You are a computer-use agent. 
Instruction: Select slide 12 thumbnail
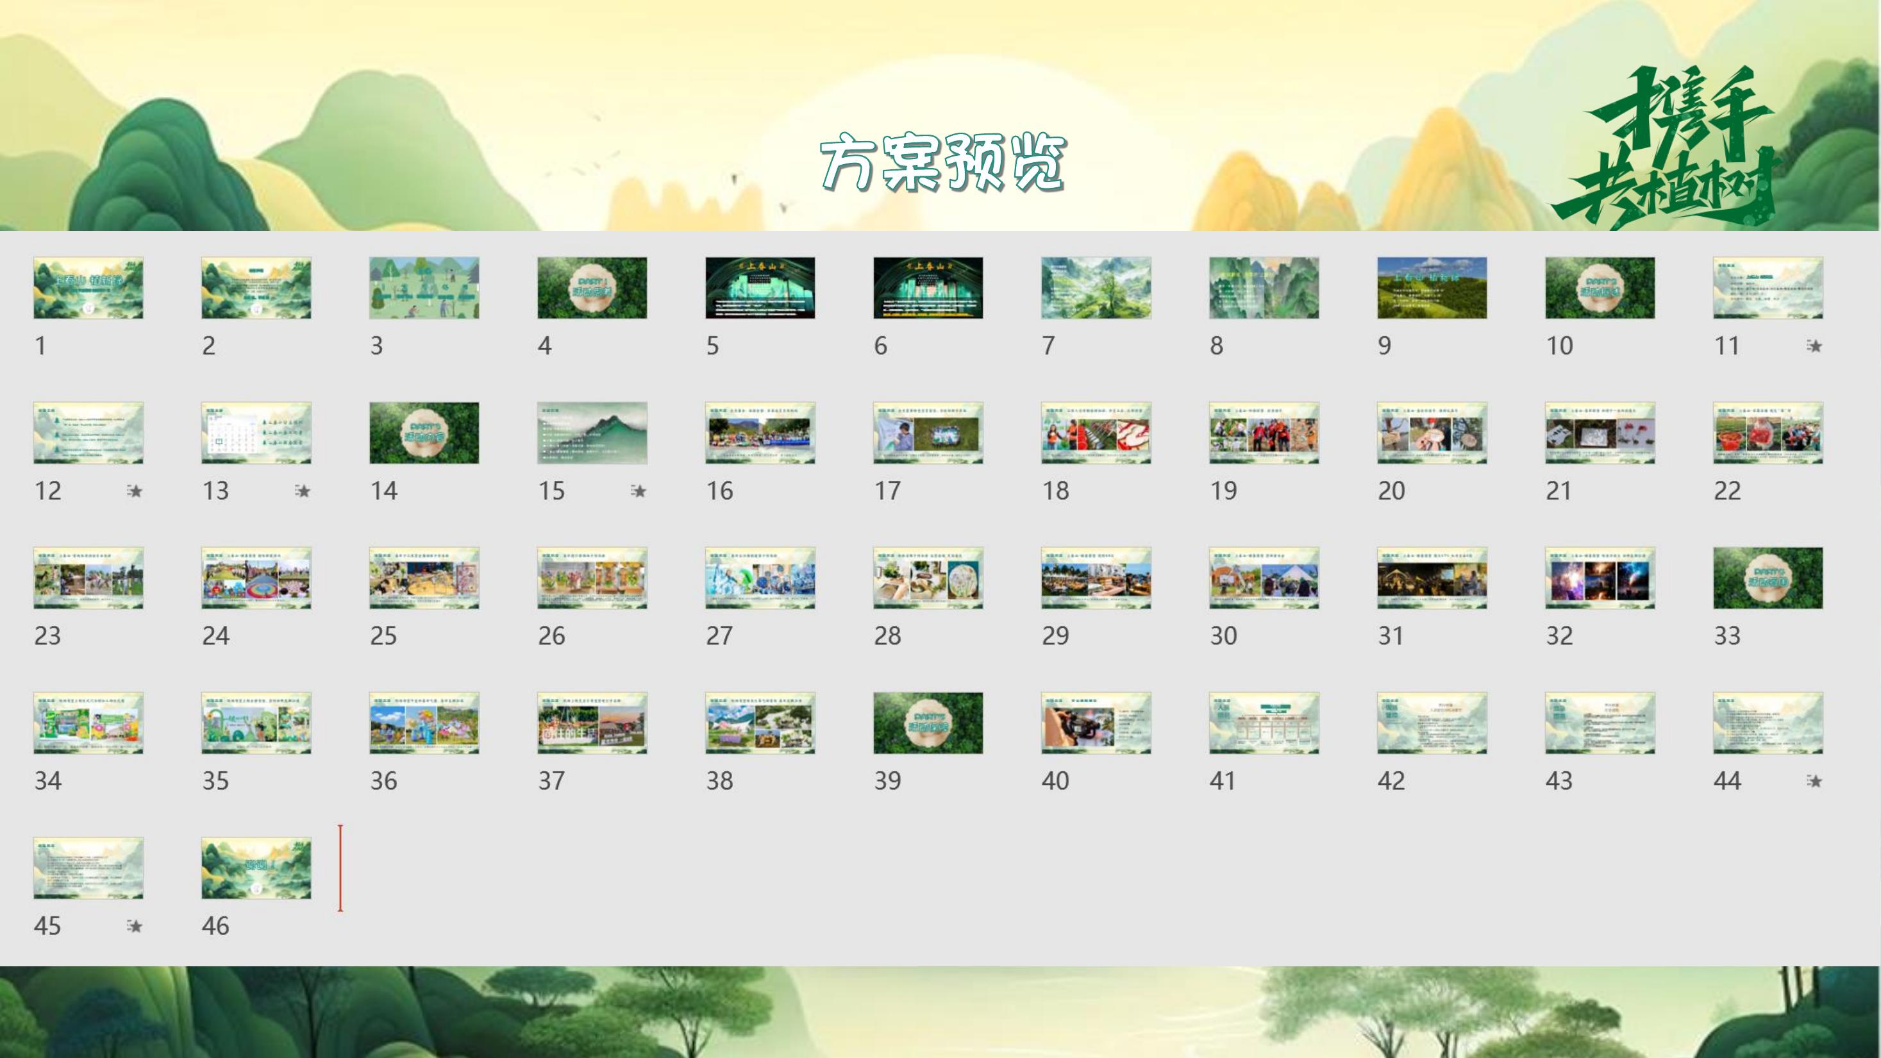tap(88, 433)
